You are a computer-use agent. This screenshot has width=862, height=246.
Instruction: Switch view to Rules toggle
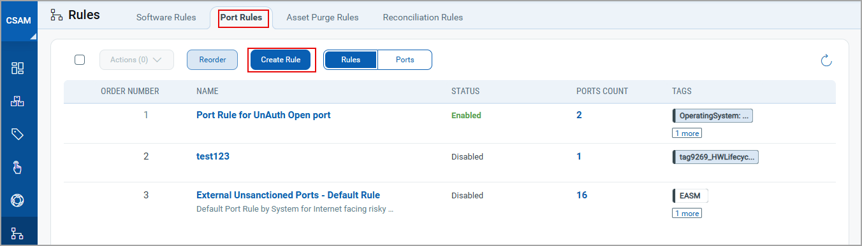351,60
